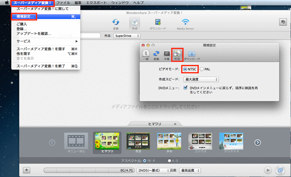Viewport: 291px width, 177px height.
Task: Open the 最高品質 quality dropdown
Action: 190,170
